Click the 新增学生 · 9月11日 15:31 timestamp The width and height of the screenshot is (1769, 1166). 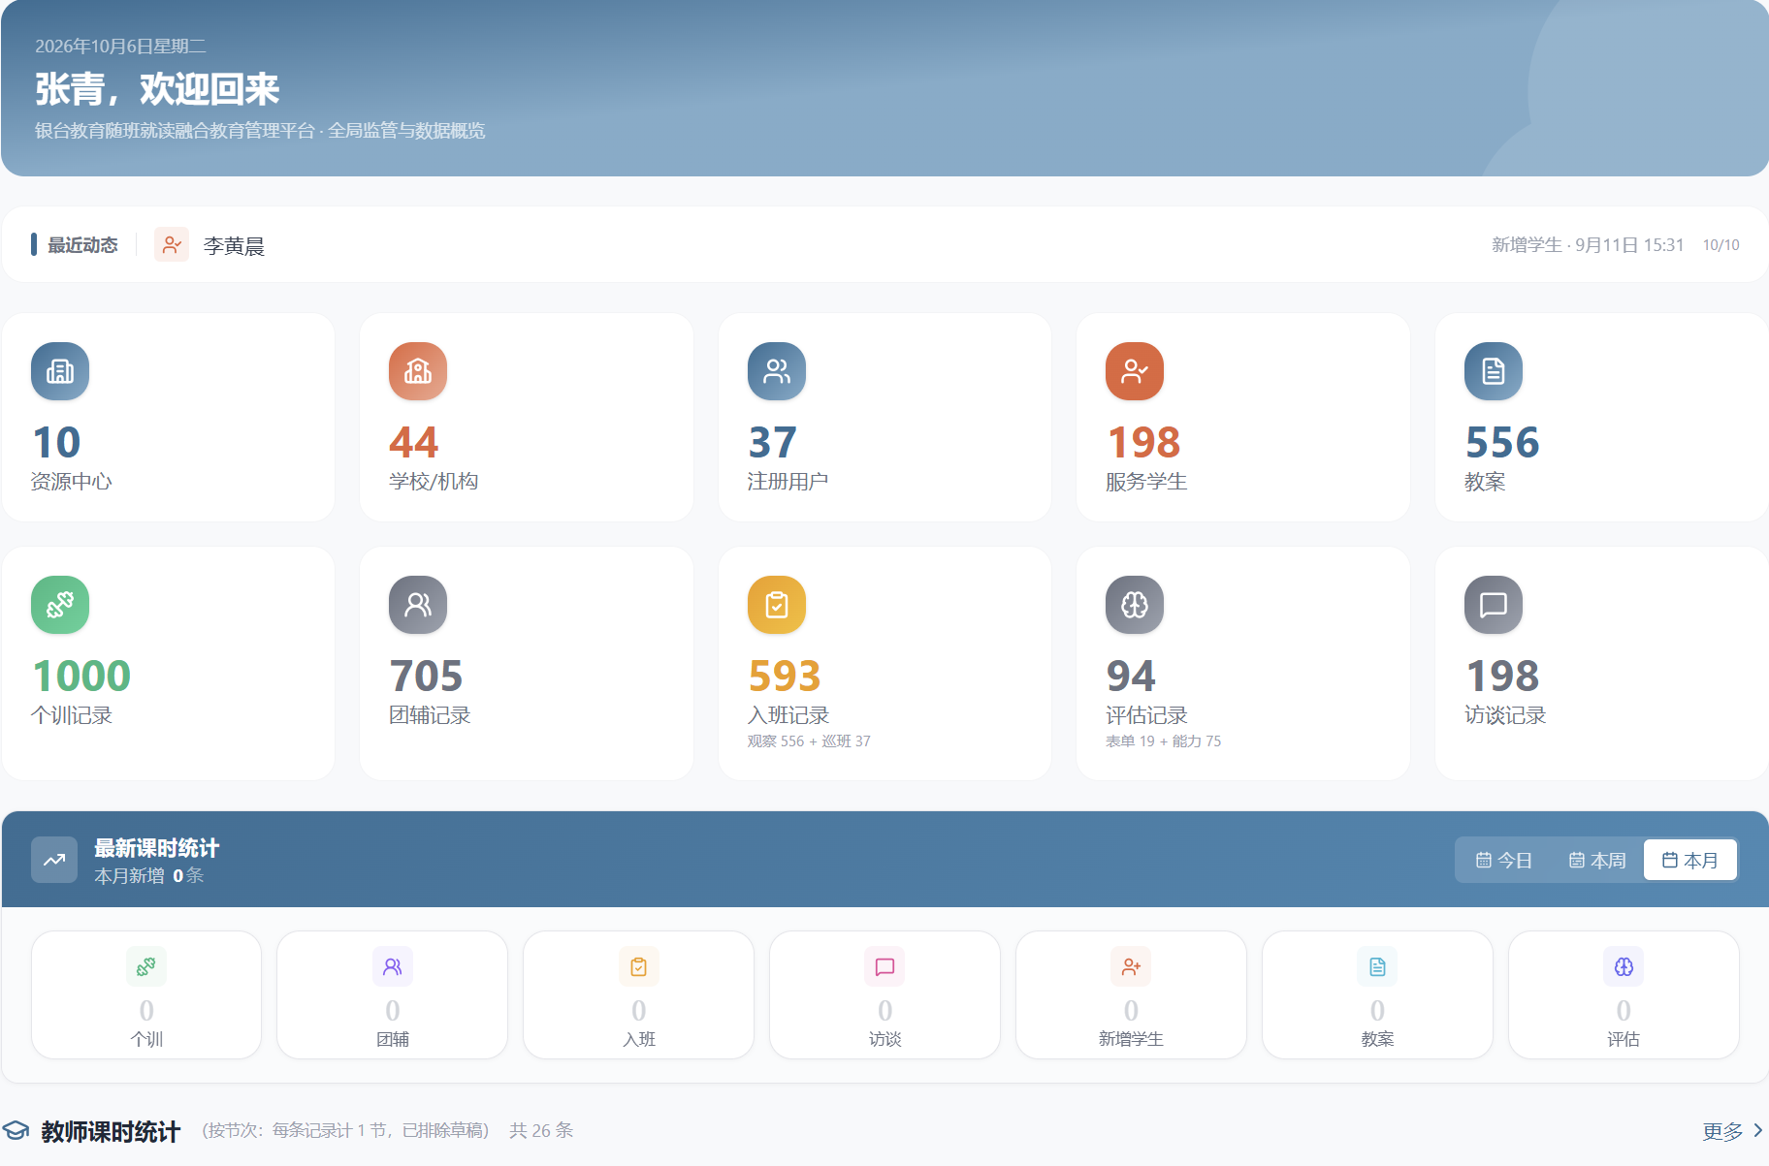pos(1588,245)
